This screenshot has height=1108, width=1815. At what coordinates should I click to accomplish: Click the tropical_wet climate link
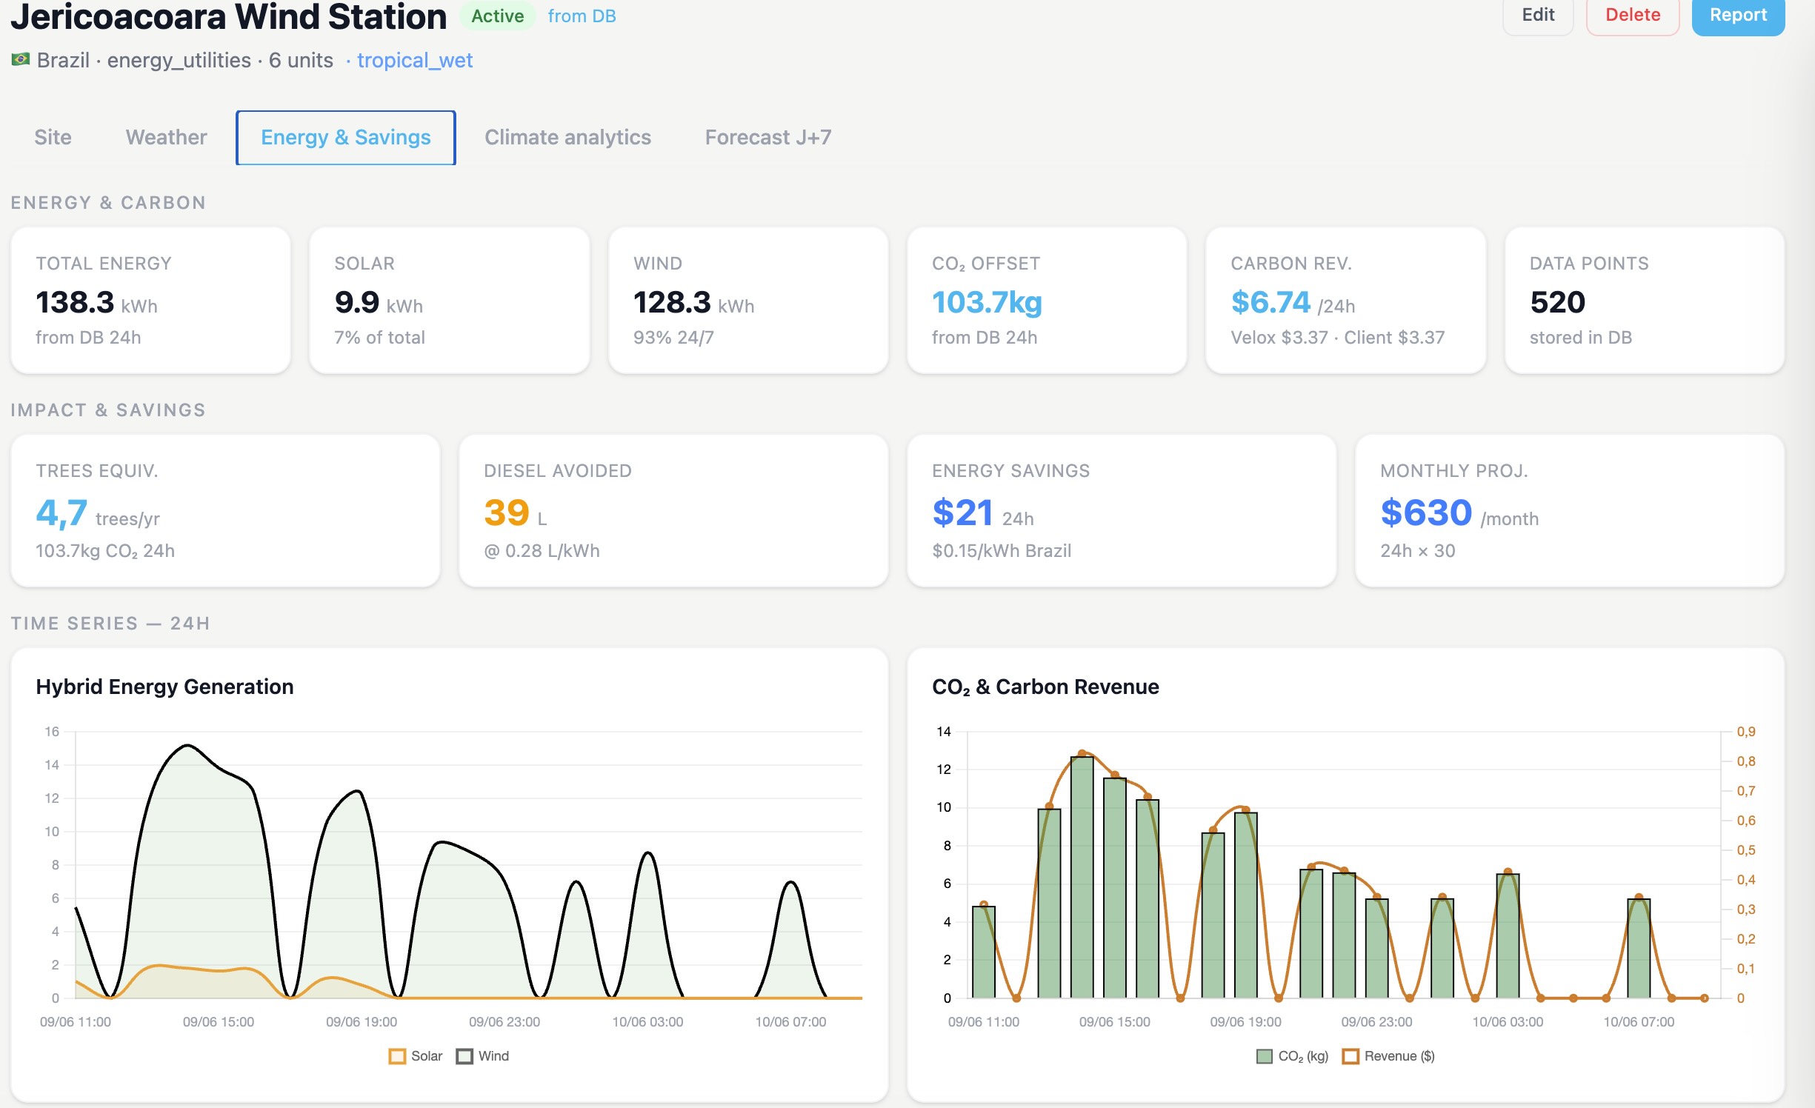[415, 60]
